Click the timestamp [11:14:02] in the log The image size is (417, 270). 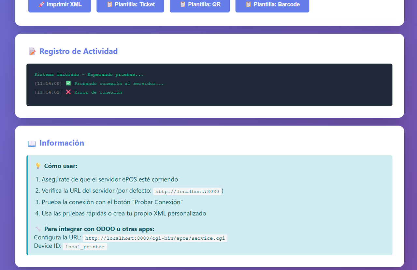48,92
